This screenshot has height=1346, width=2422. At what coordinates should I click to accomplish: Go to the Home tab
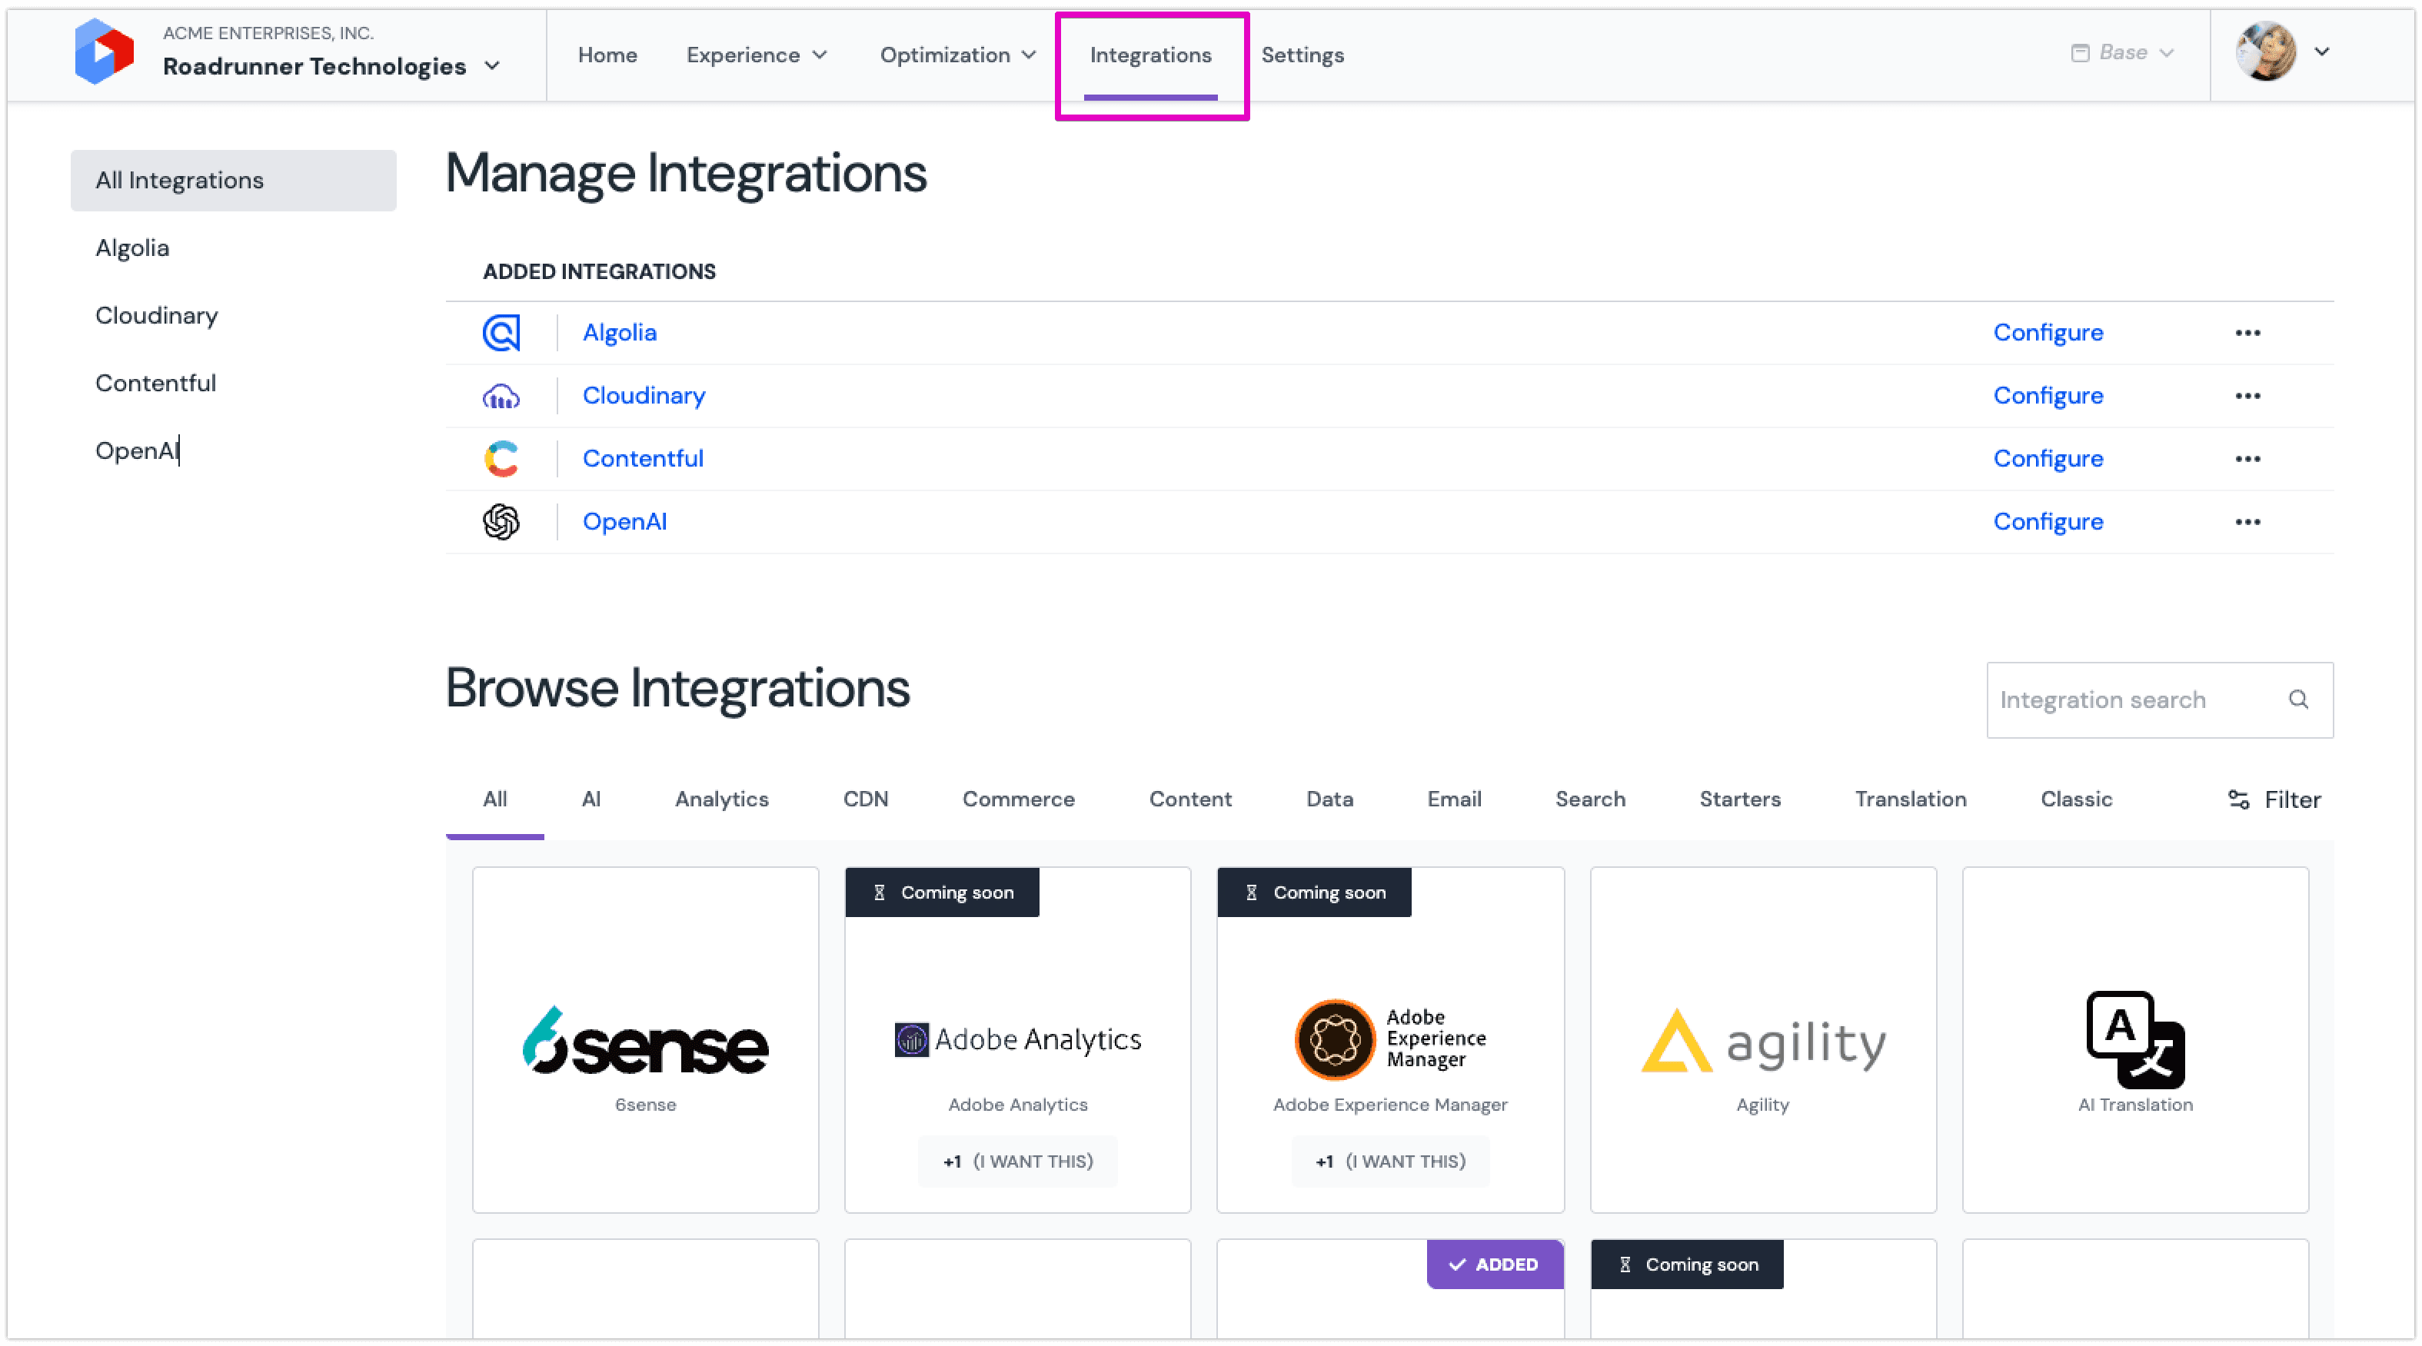pyautogui.click(x=607, y=55)
